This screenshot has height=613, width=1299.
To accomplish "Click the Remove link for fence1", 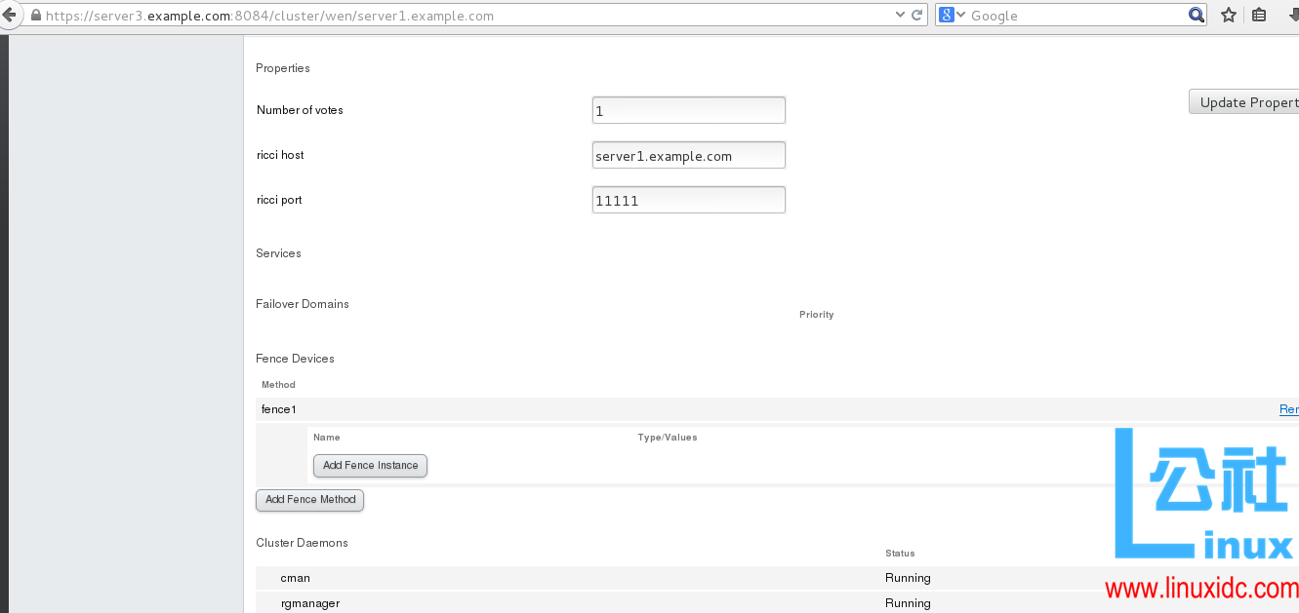I will tap(1290, 409).
